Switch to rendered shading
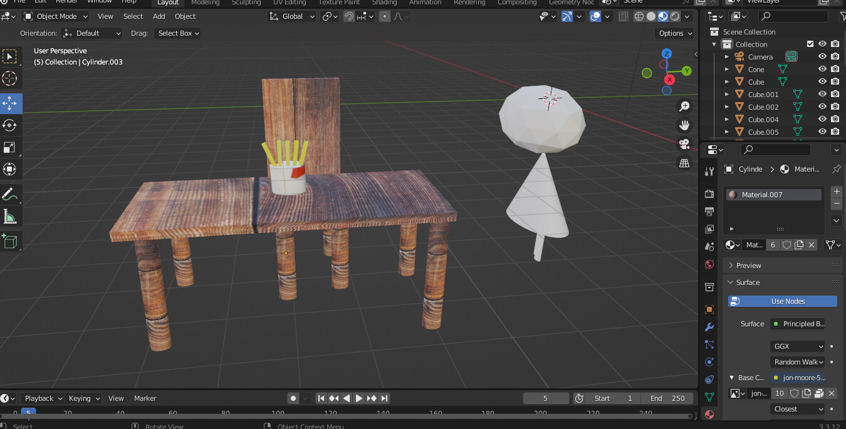 point(675,16)
